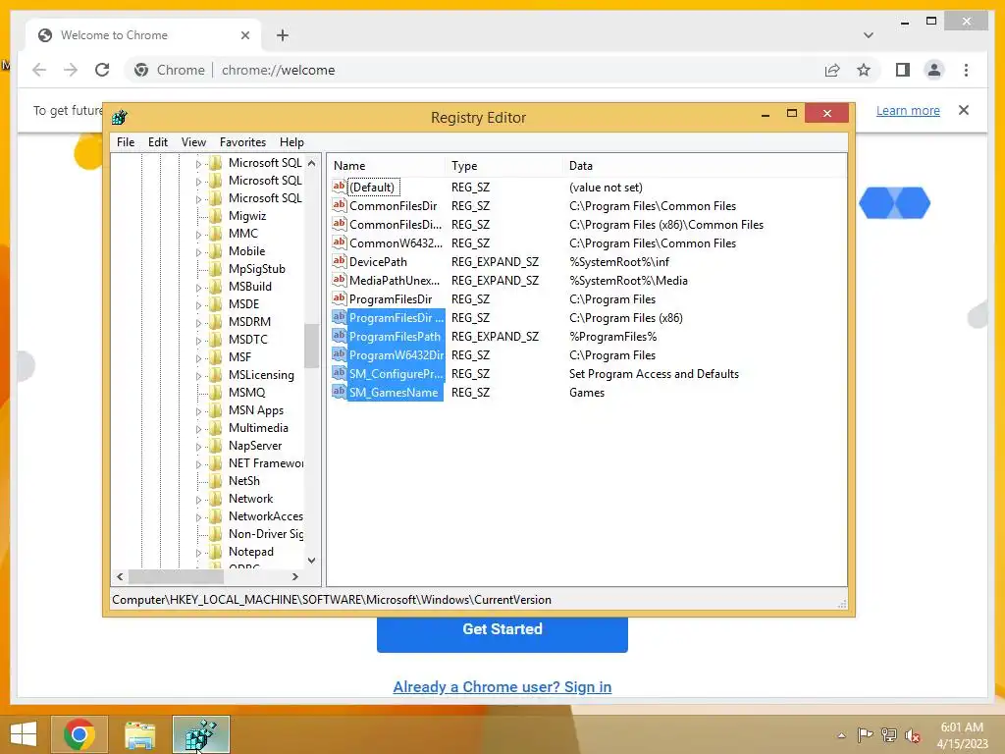Select the Welcome to Chrome tab
This screenshot has width=1005, height=754.
pyautogui.click(x=143, y=35)
